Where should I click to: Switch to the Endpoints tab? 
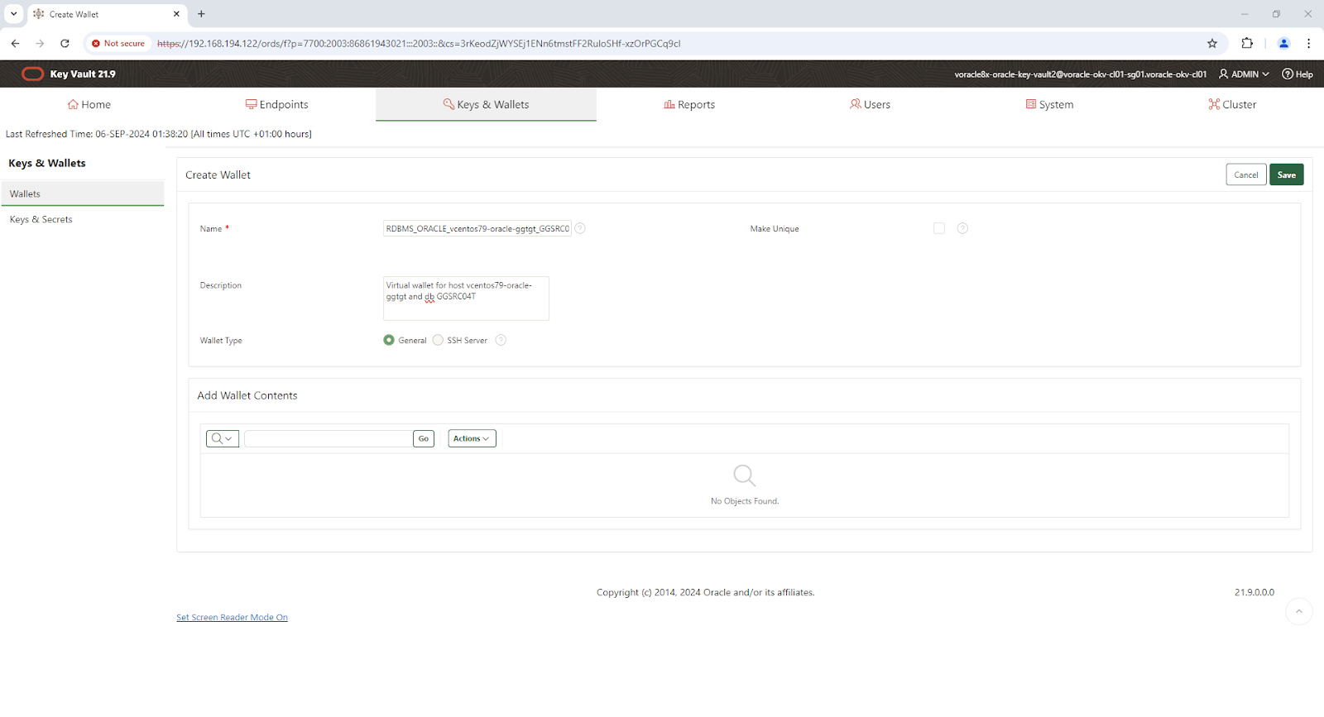(276, 104)
